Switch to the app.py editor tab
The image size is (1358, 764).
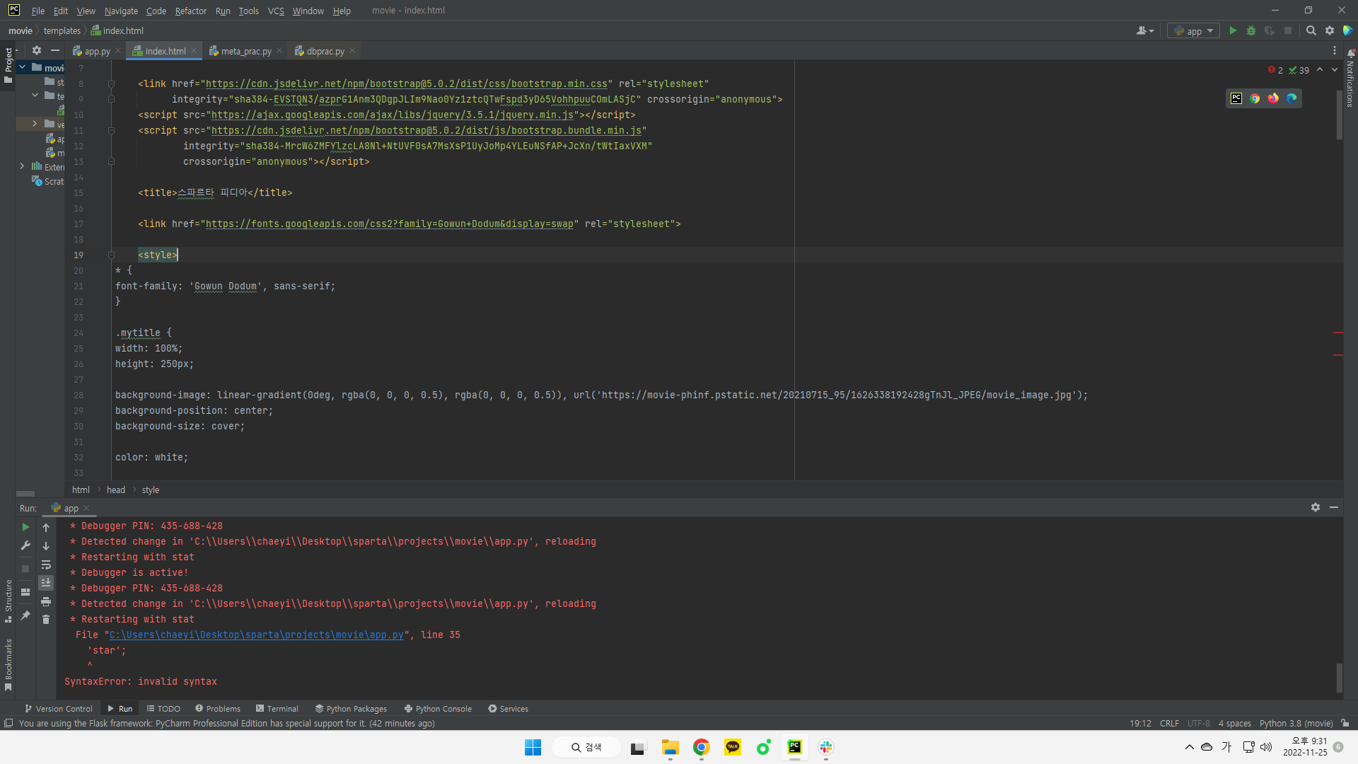tap(97, 51)
